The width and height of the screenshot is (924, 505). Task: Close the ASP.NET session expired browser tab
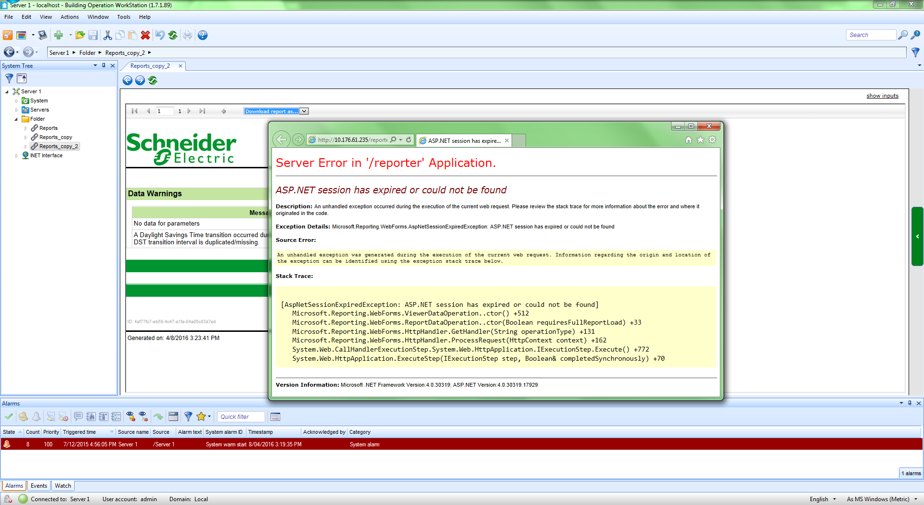click(x=507, y=140)
